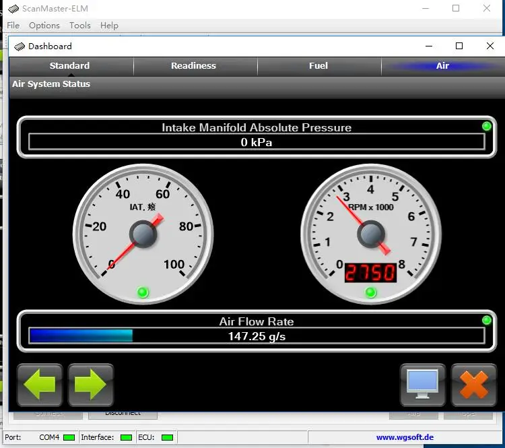This screenshot has width=505, height=448.
Task: Click the IAT temperature gauge dial
Action: (143, 234)
